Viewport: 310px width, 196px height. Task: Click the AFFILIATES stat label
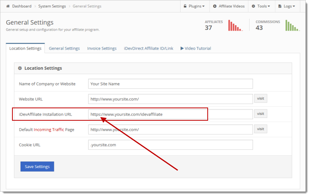214,22
